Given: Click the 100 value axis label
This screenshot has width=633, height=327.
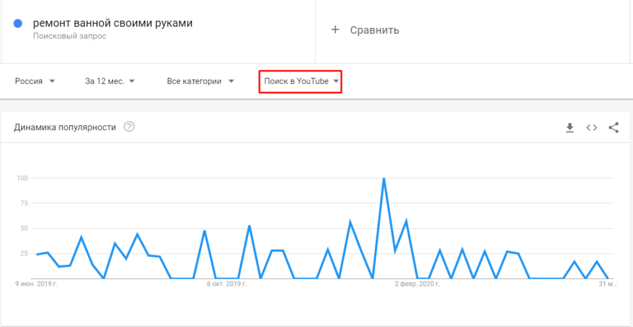Looking at the screenshot, I should tap(23, 178).
